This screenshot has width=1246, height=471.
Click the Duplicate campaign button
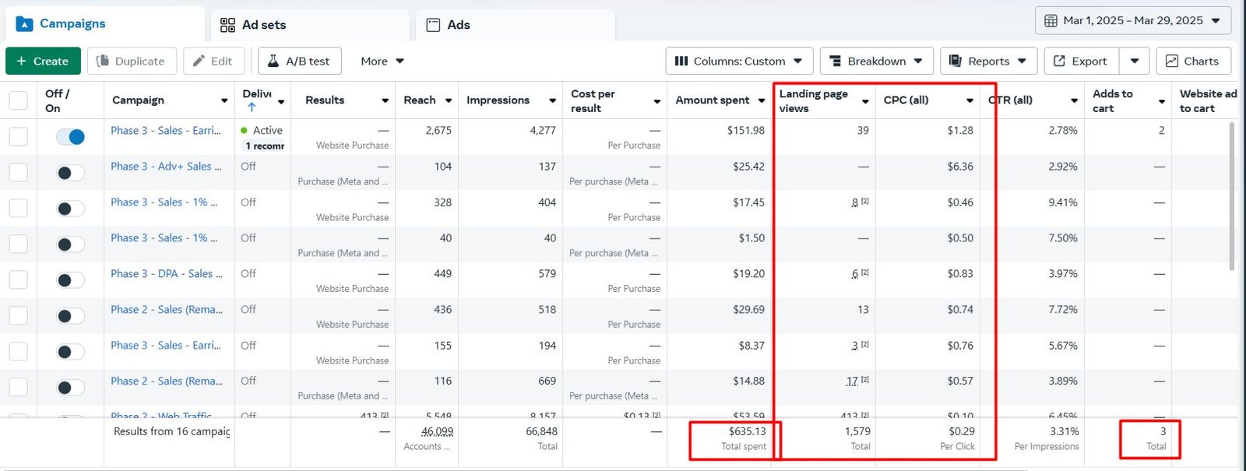coord(131,61)
